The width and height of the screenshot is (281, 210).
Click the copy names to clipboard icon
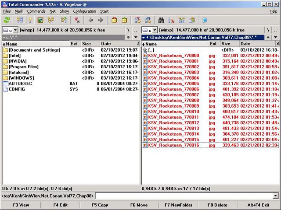coord(192,20)
